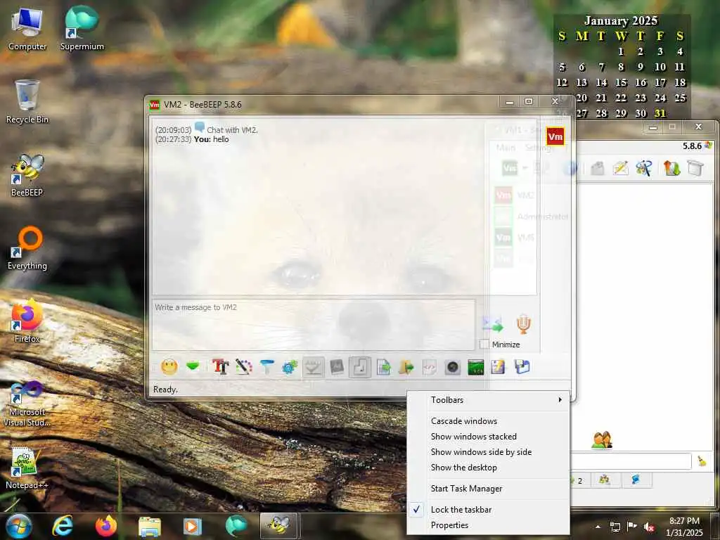Open the media player taskbar icon
Viewport: 720px width, 540px height.
pyautogui.click(x=193, y=526)
